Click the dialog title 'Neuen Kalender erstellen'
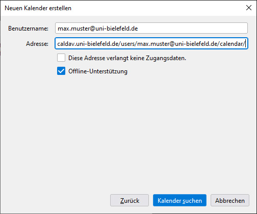257x214 pixels. pos(38,8)
